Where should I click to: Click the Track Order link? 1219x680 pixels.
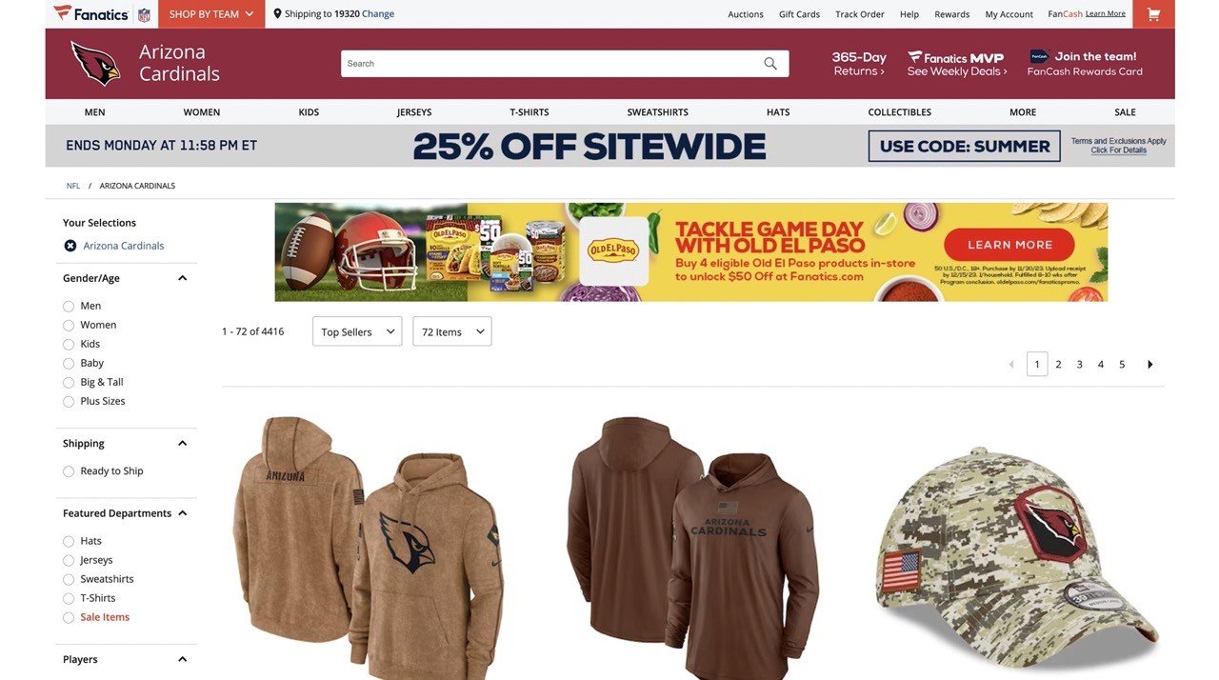pyautogui.click(x=860, y=14)
